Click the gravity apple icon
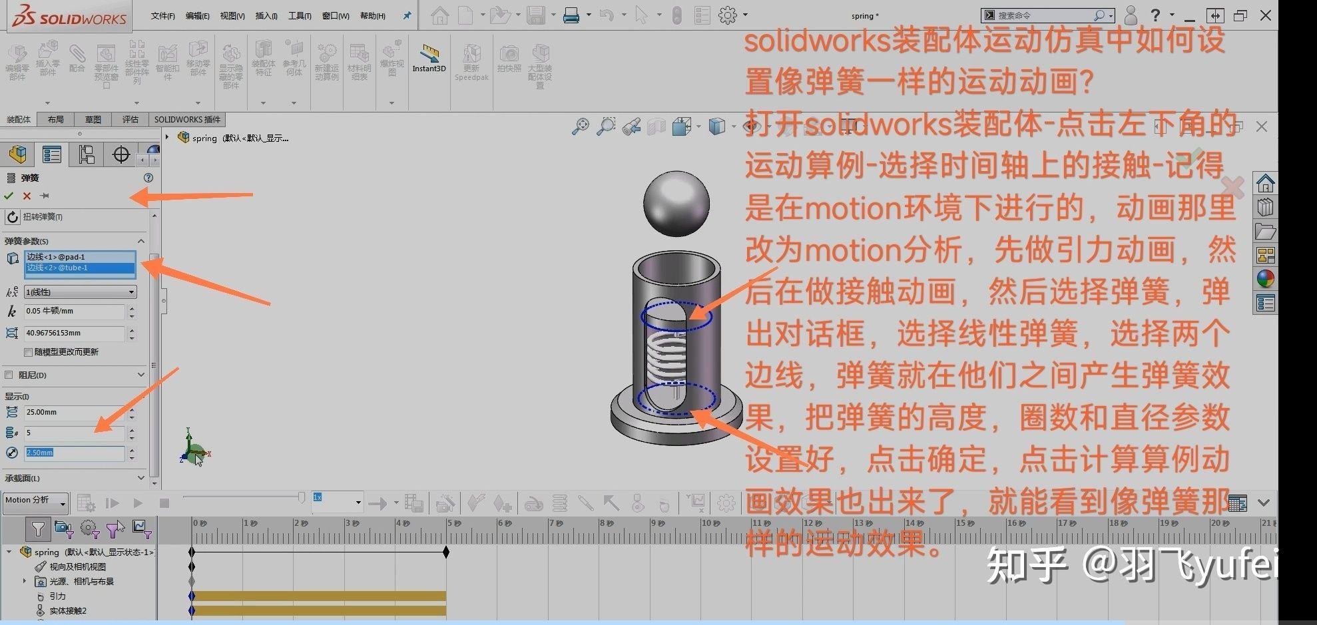This screenshot has height=625, width=1317. coord(664,504)
